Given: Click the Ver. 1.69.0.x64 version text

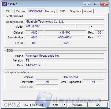Looking at the screenshot, I should coord(33,105).
